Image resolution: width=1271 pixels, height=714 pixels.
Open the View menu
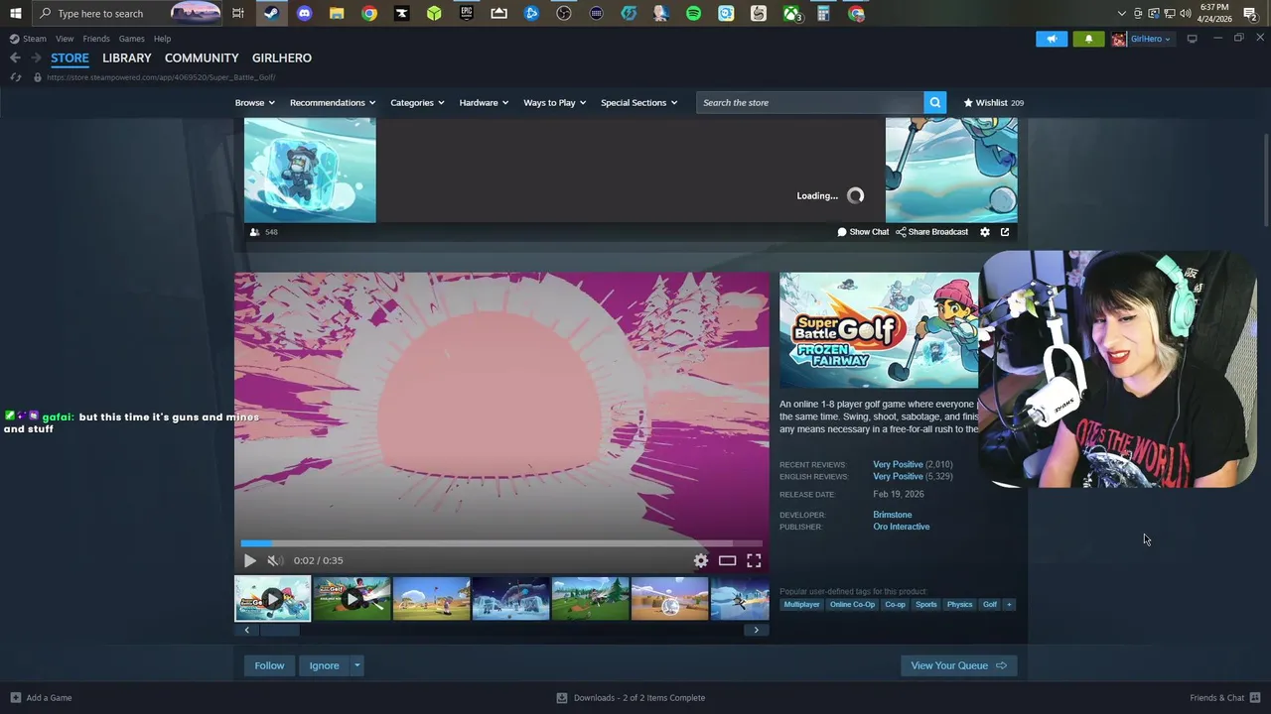pos(65,39)
